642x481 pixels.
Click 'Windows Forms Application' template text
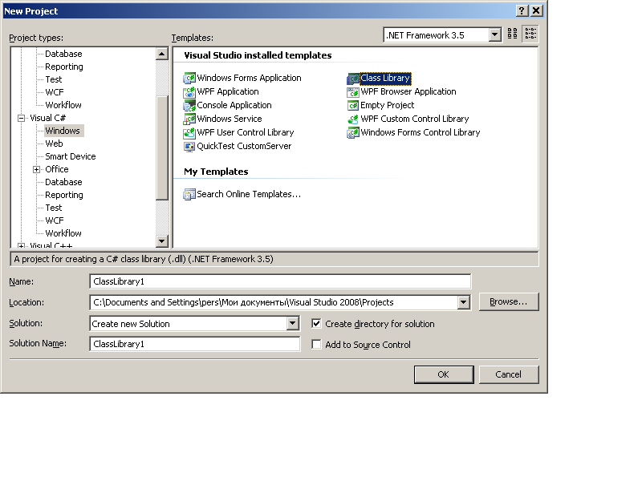pyautogui.click(x=249, y=78)
